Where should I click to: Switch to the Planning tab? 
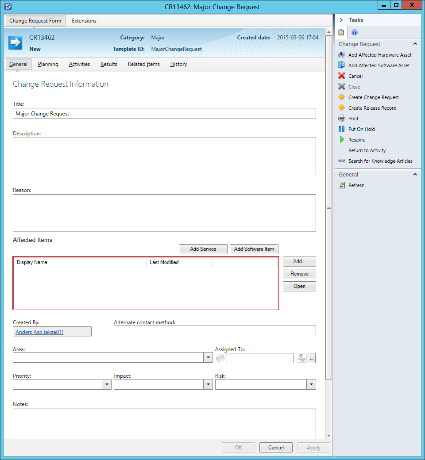[x=48, y=64]
